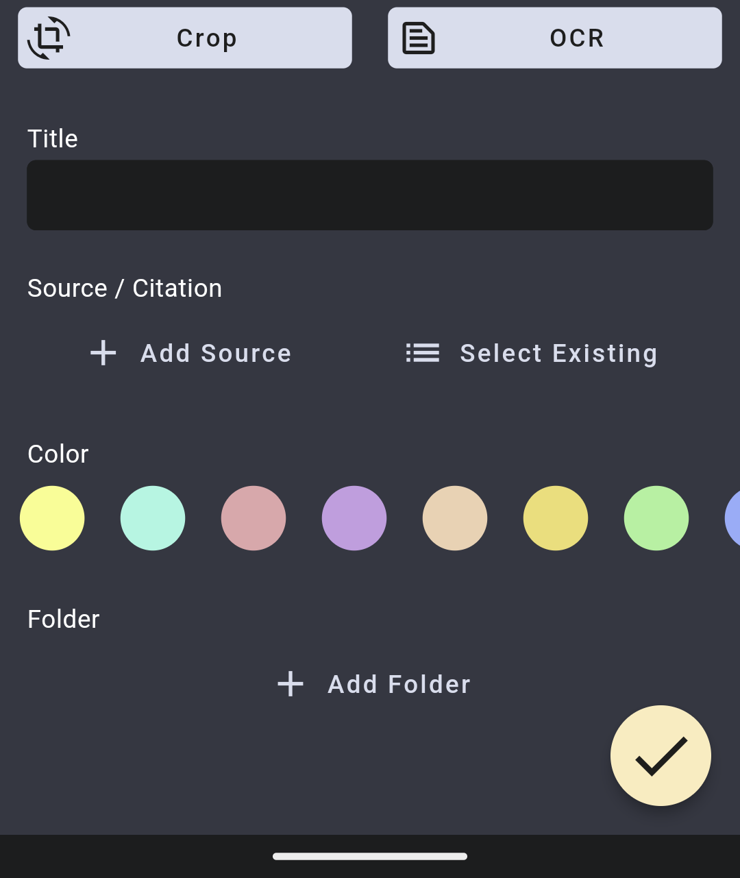The image size is (740, 878).
Task: Tap the Add Source text
Action: (x=216, y=354)
